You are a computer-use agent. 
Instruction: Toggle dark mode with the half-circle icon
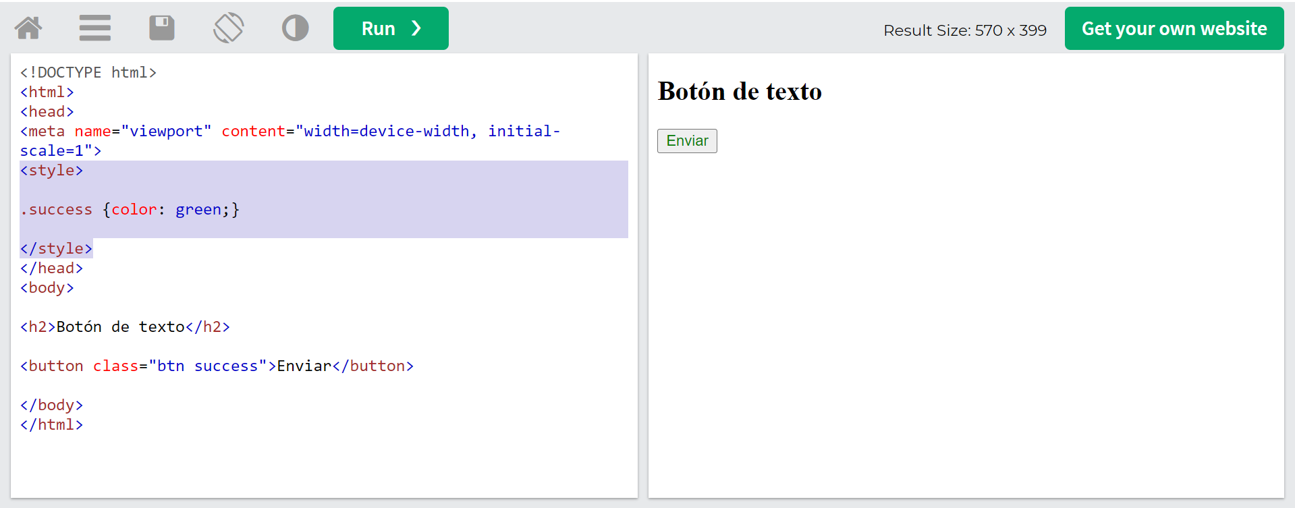point(295,28)
